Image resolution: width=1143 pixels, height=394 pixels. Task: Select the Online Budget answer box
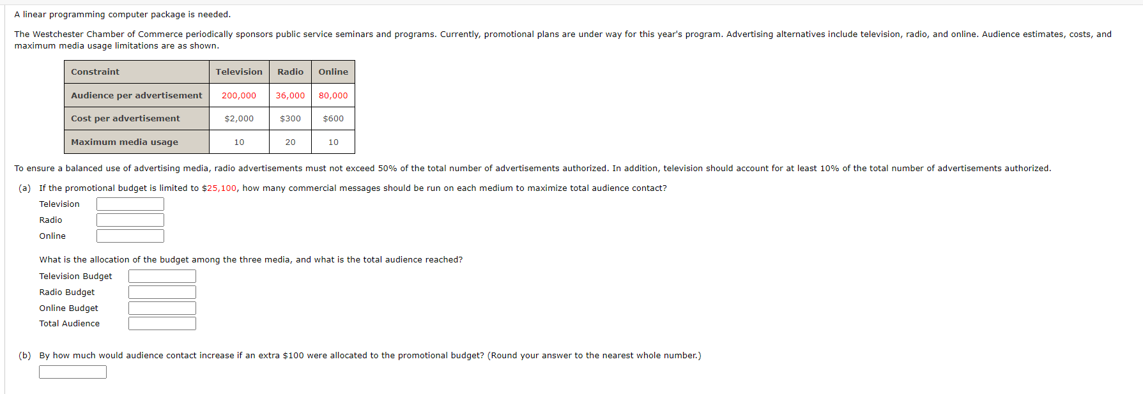click(162, 308)
